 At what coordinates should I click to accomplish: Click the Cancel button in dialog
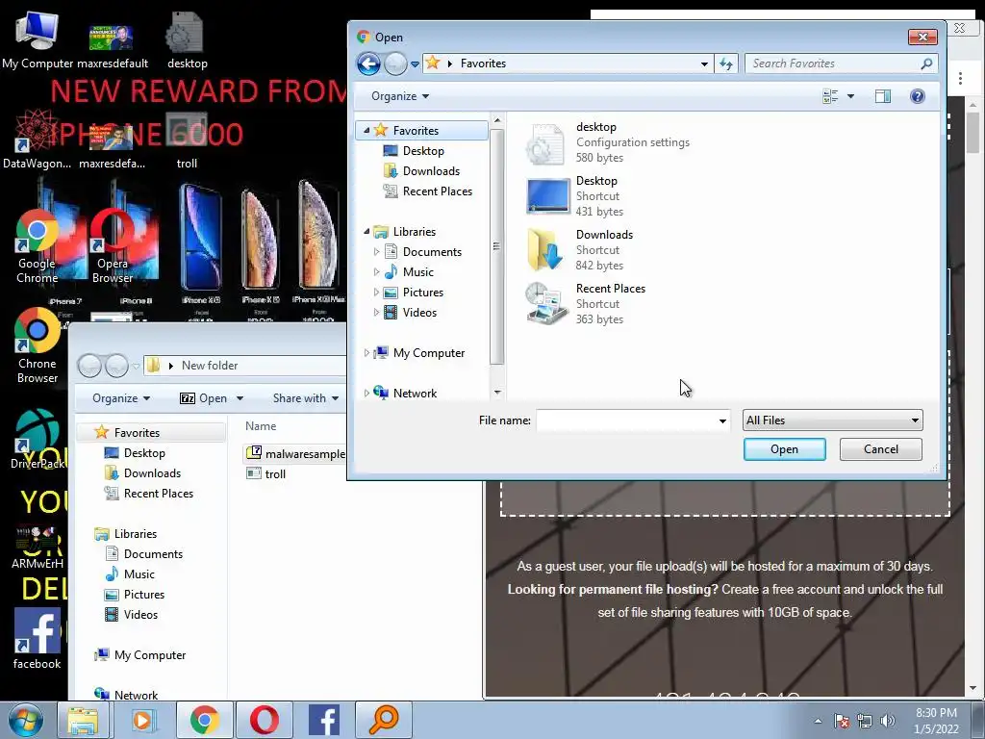tap(881, 449)
